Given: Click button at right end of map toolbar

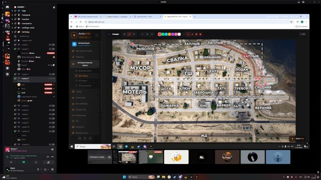Looking at the screenshot, I should tap(303, 34).
